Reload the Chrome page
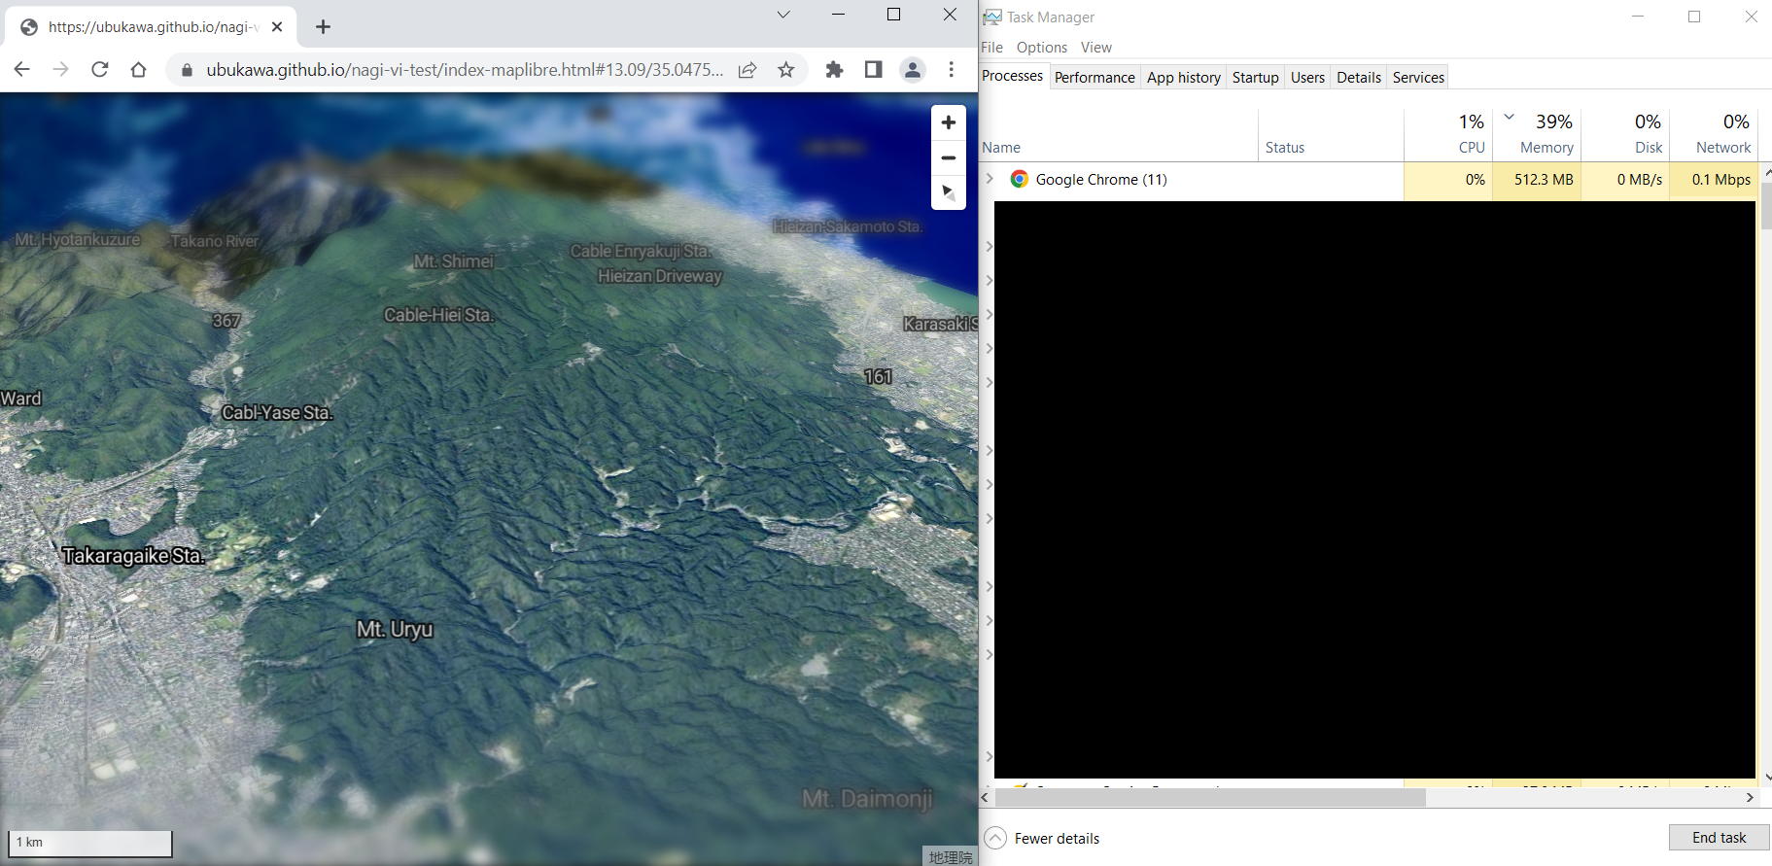 coord(99,69)
